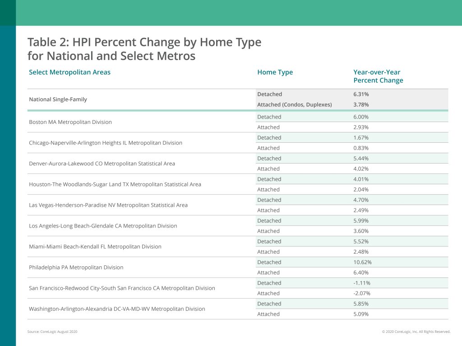Click the Select Metropolitan Areas column header
462x346 pixels.
(x=69, y=73)
